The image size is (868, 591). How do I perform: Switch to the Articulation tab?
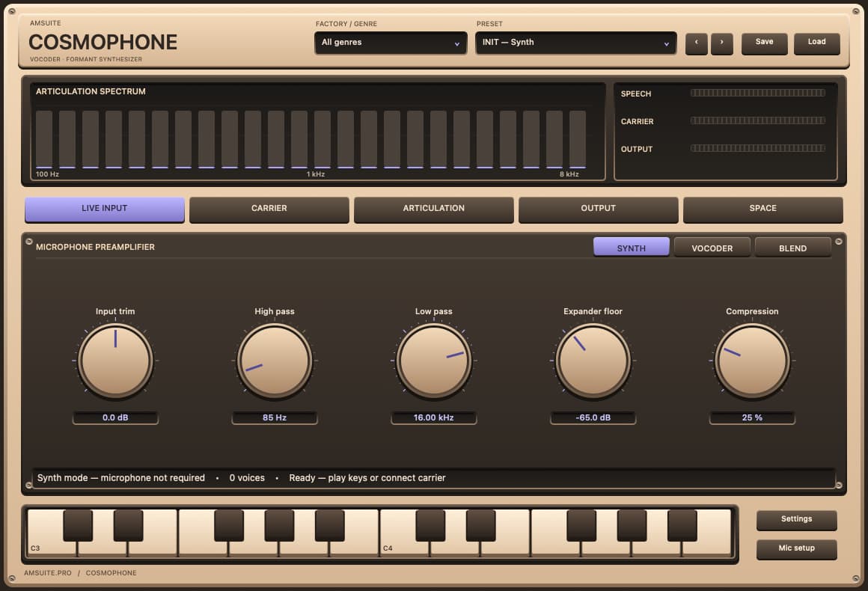(x=433, y=209)
